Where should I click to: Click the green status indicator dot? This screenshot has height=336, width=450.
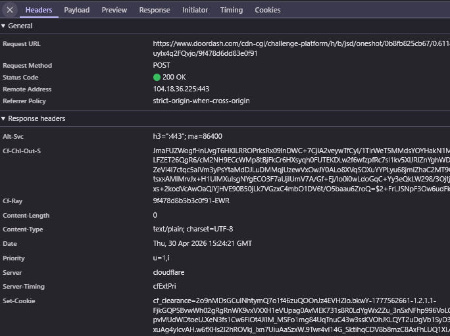tap(157, 77)
